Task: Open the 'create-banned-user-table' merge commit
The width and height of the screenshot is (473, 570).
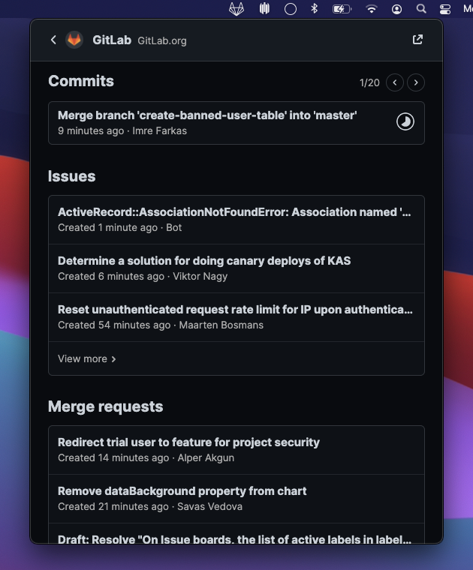Action: [236, 123]
